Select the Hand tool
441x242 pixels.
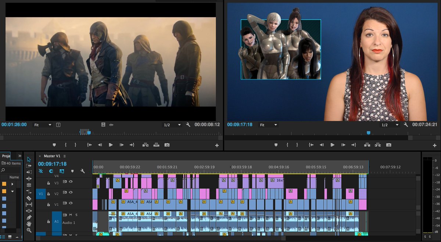coord(29,224)
